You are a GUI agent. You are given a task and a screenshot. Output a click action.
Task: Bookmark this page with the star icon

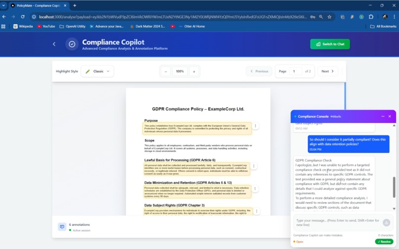tap(330, 17)
